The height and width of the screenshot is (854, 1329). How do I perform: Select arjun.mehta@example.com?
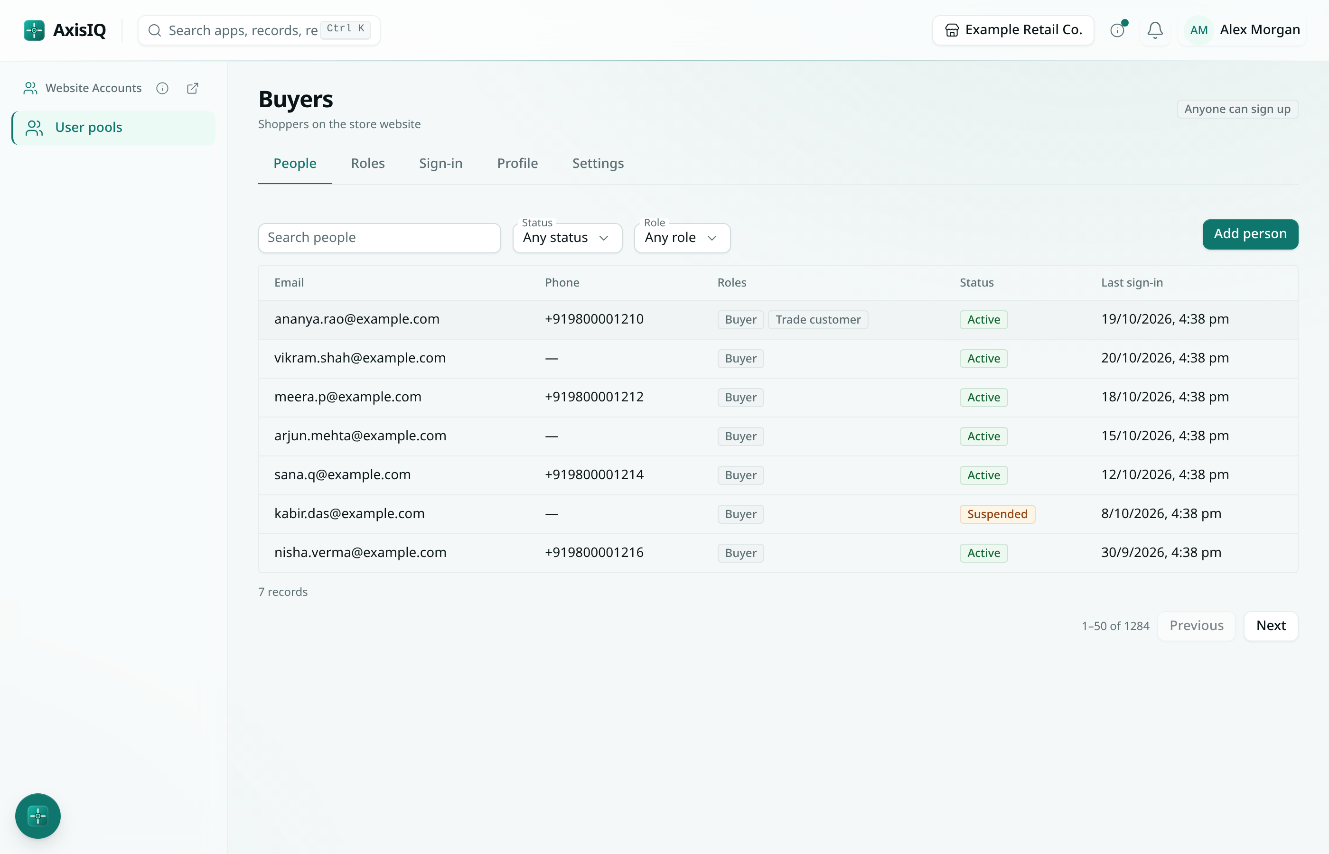click(360, 436)
